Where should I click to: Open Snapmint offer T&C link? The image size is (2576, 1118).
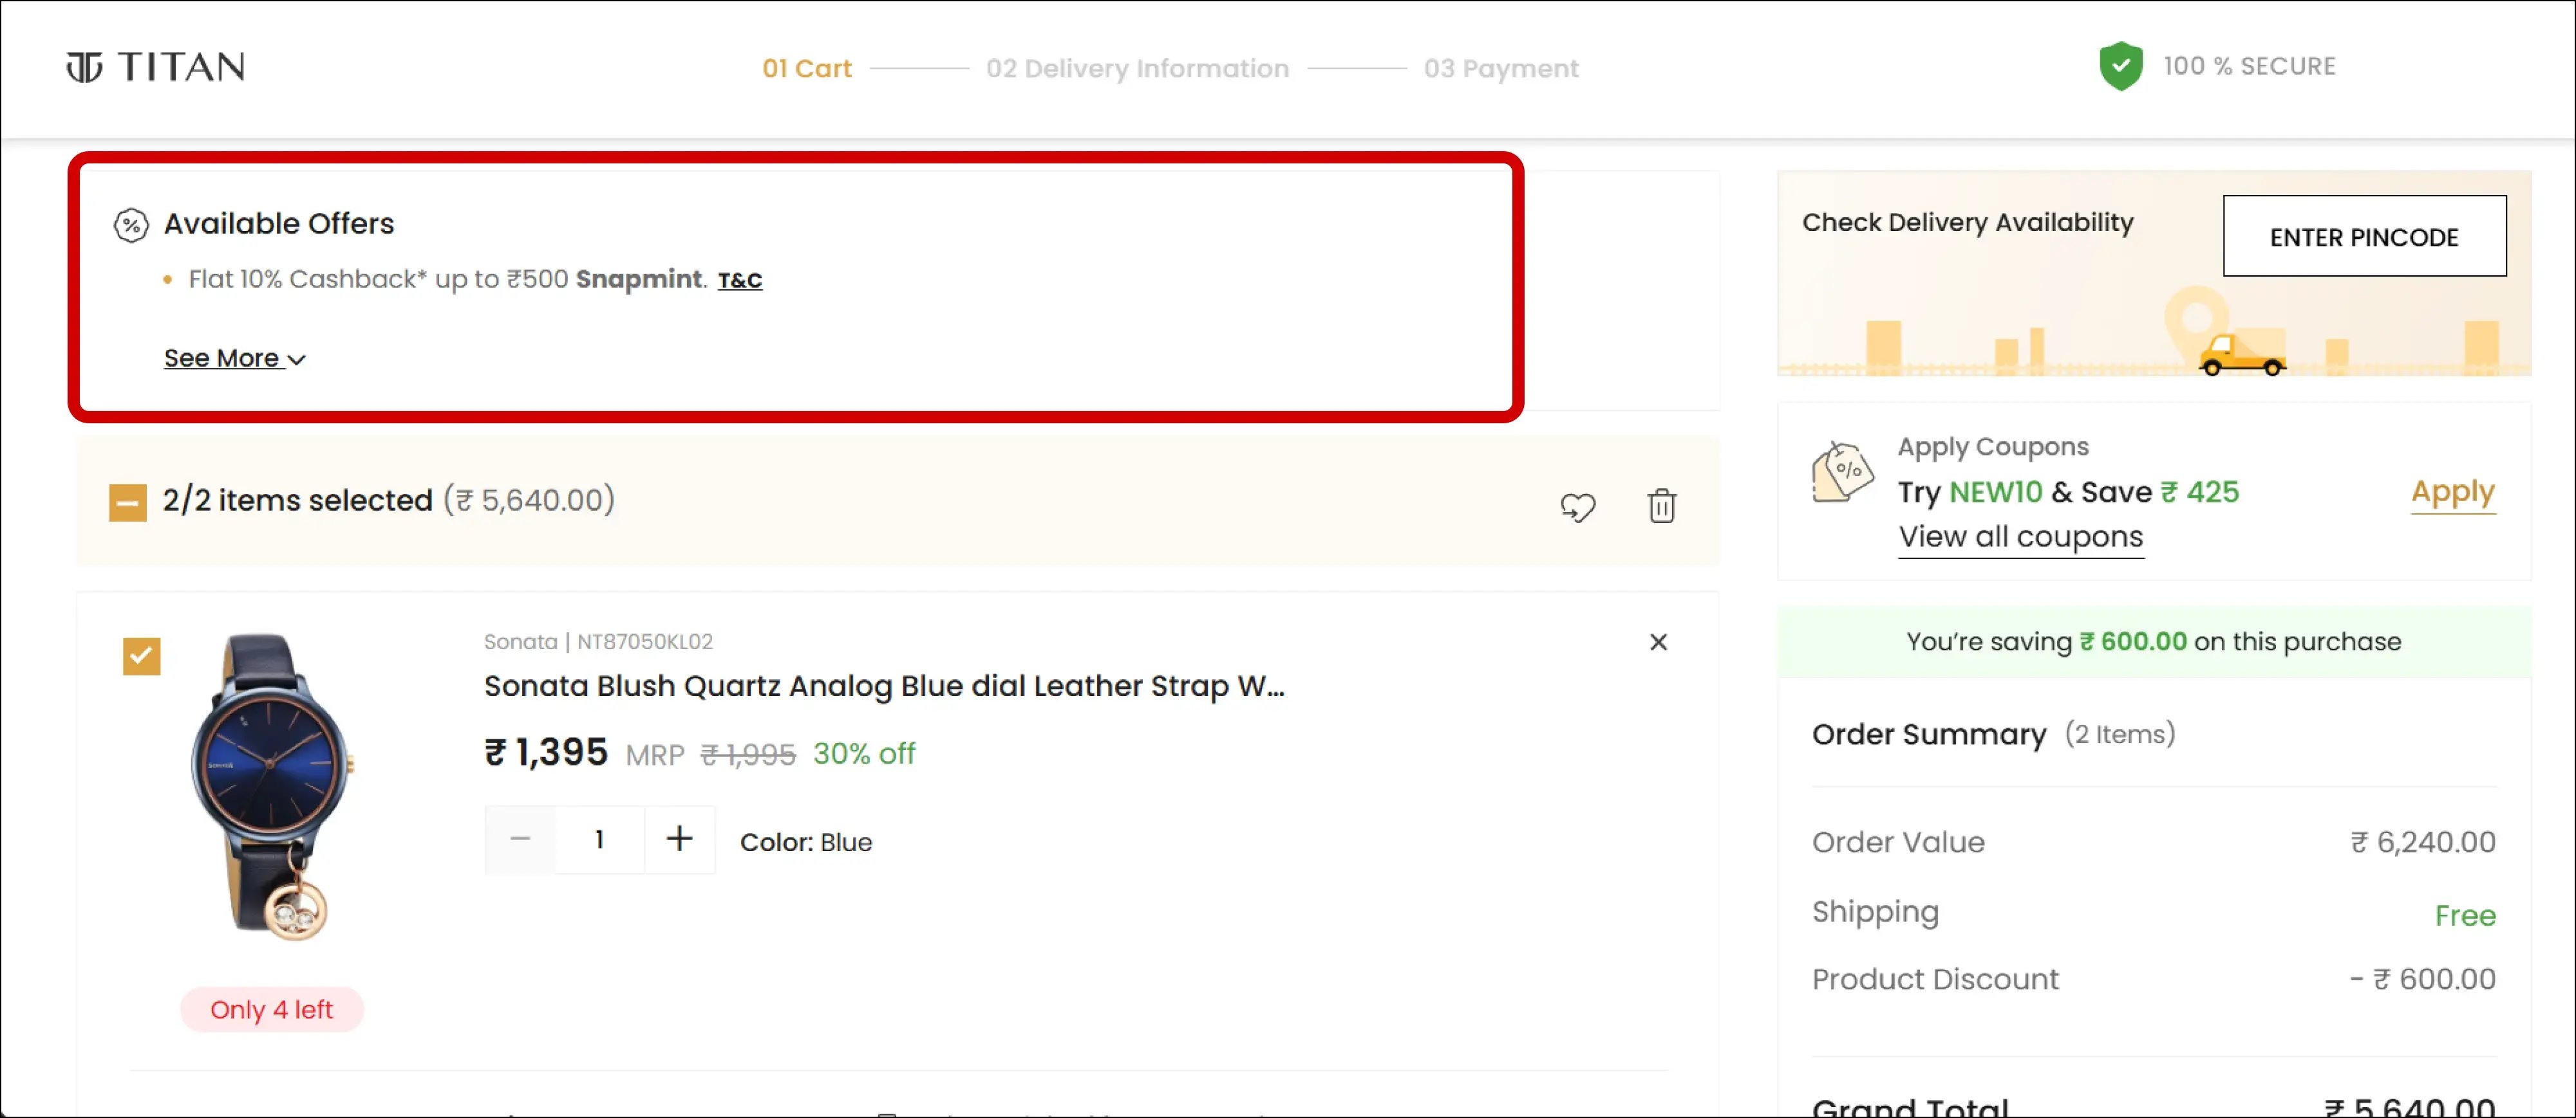click(739, 280)
